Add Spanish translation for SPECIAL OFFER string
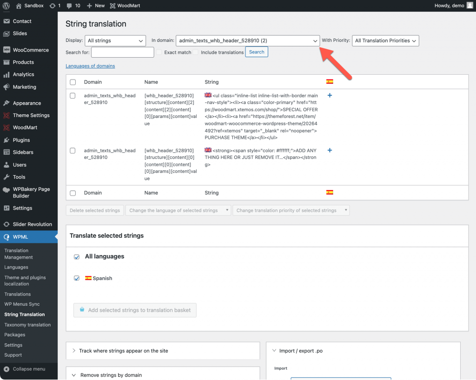 point(330,96)
